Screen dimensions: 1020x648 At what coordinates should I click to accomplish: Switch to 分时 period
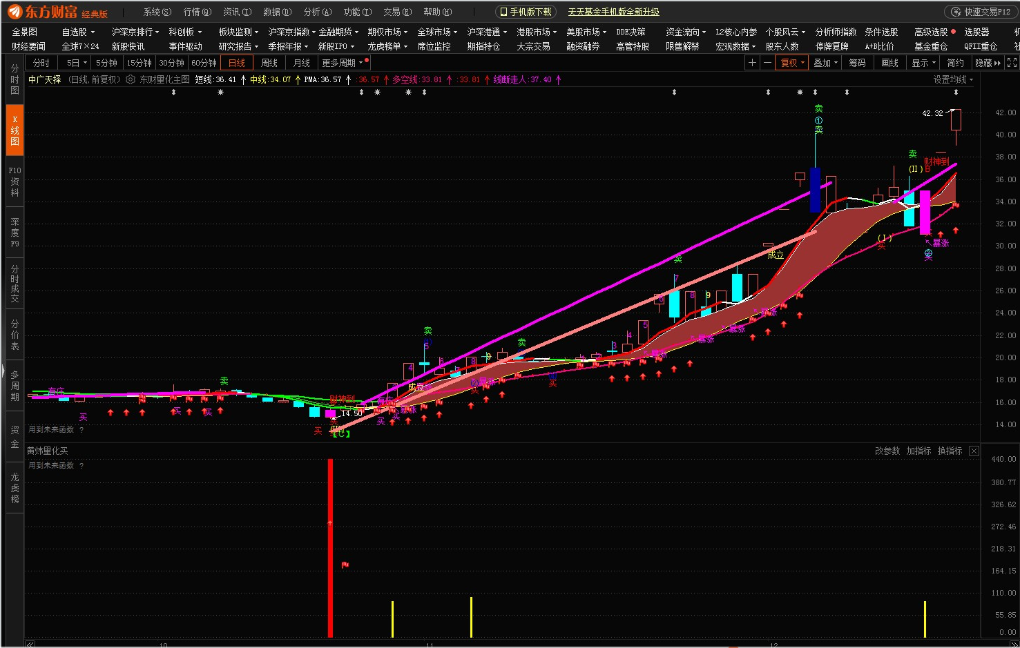coord(41,63)
